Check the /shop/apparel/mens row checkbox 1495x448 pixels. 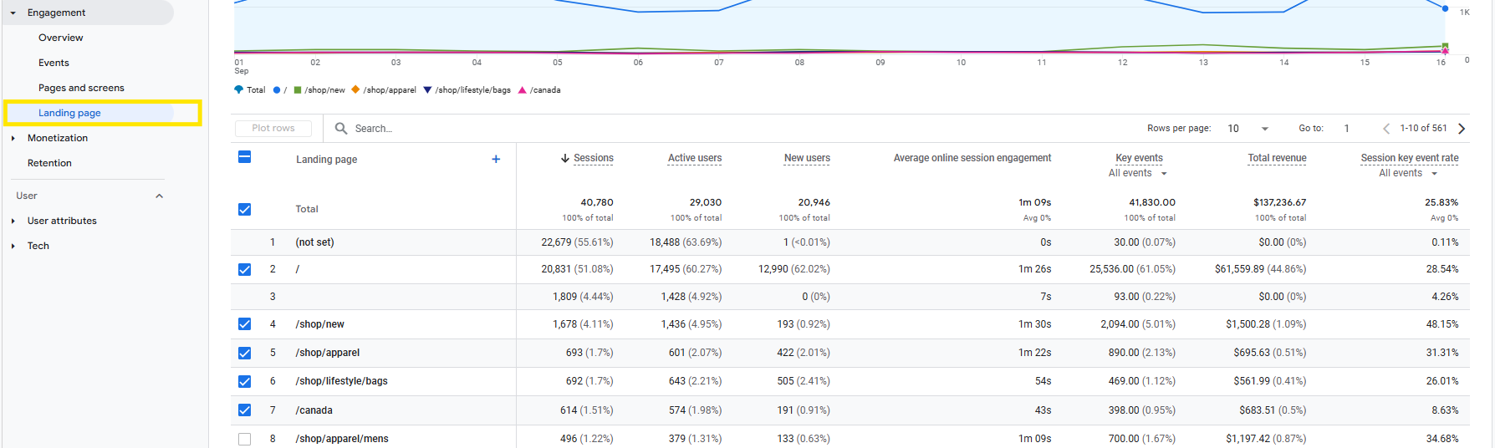pyautogui.click(x=244, y=439)
